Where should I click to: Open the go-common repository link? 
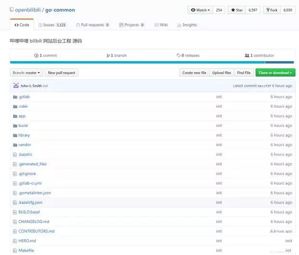click(x=60, y=10)
